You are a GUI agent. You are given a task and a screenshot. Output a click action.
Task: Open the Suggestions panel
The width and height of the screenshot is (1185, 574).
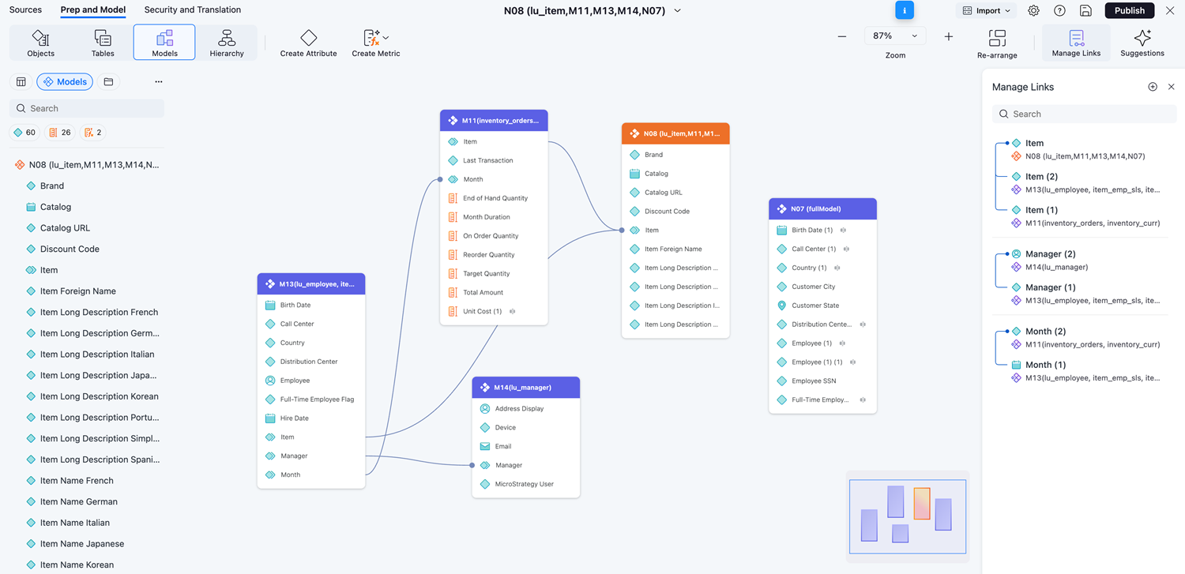coord(1142,38)
